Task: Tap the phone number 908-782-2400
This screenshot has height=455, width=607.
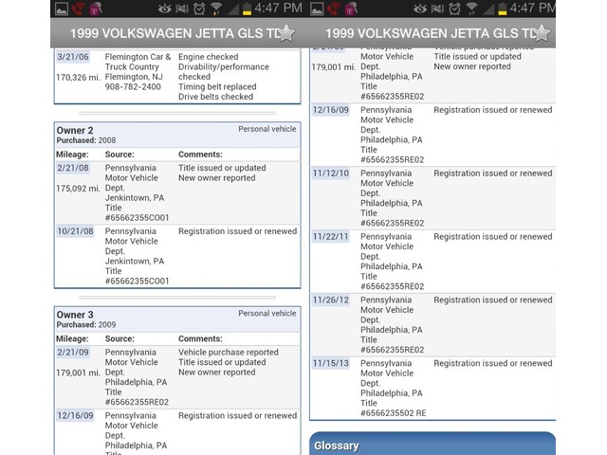Action: coord(133,86)
